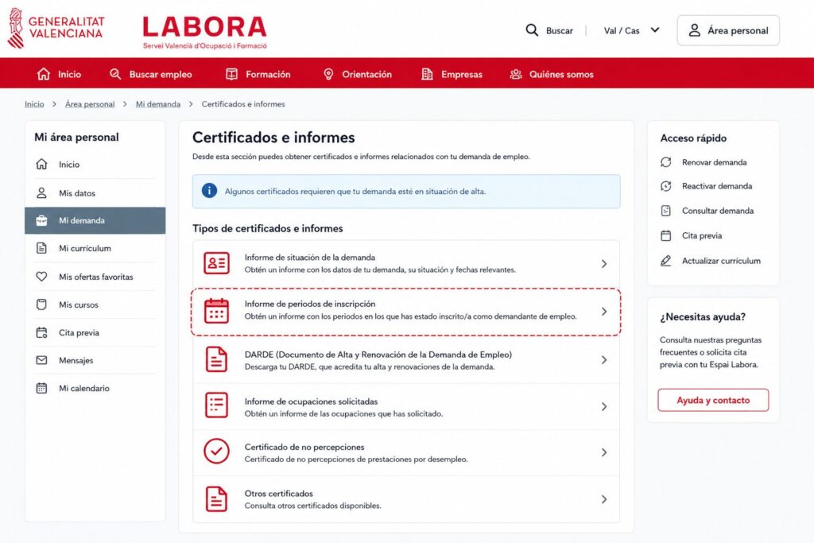Select Mis ofertas favoritas in the sidebar
814x543 pixels.
[95, 277]
